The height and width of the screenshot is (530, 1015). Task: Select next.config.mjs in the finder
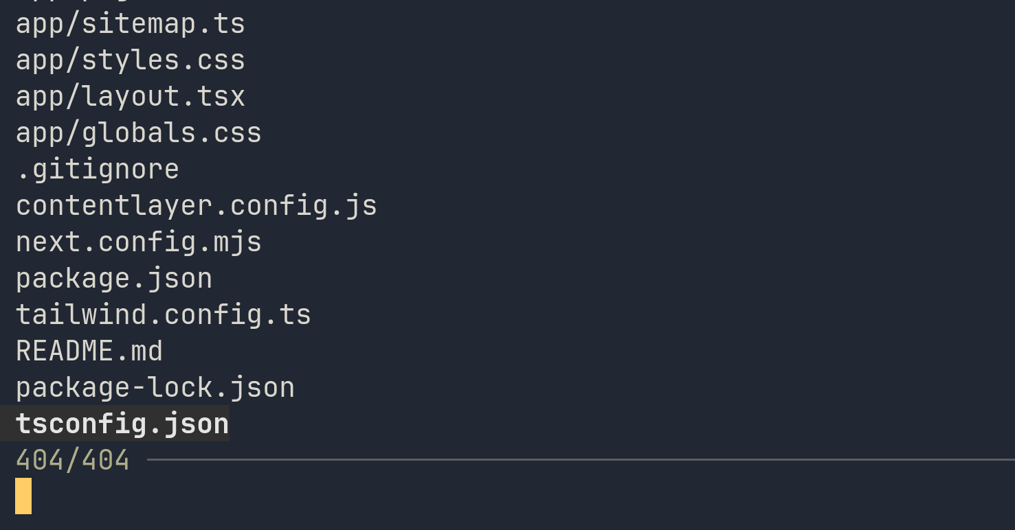pyautogui.click(x=138, y=242)
